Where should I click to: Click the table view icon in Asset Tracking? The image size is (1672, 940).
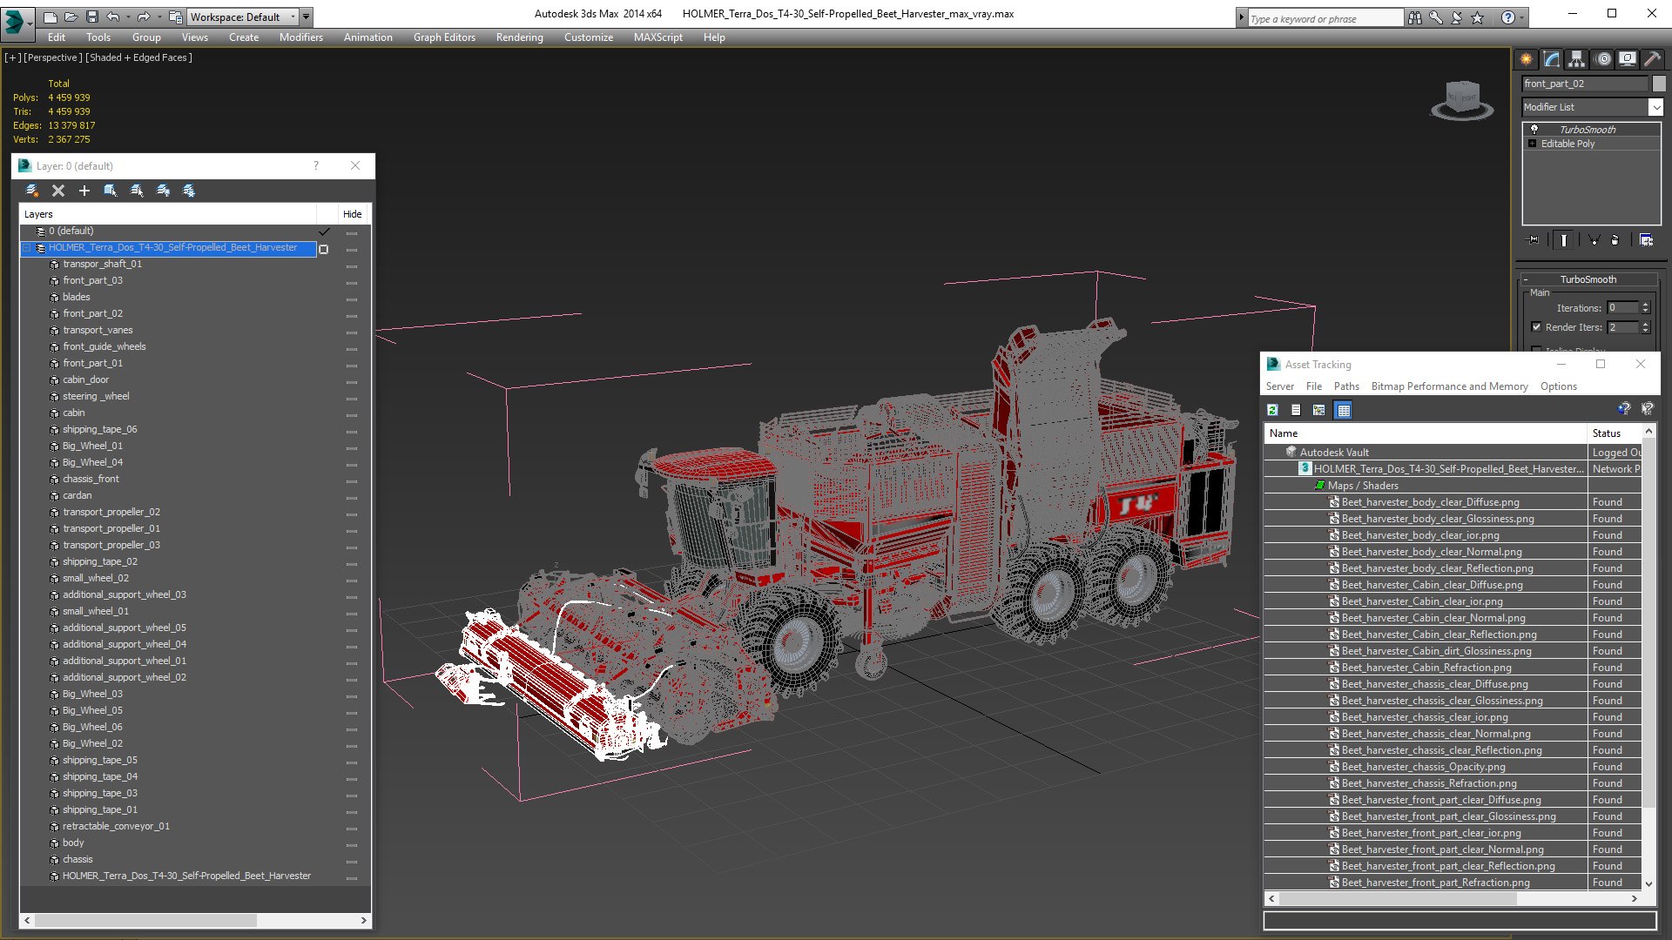click(1344, 410)
